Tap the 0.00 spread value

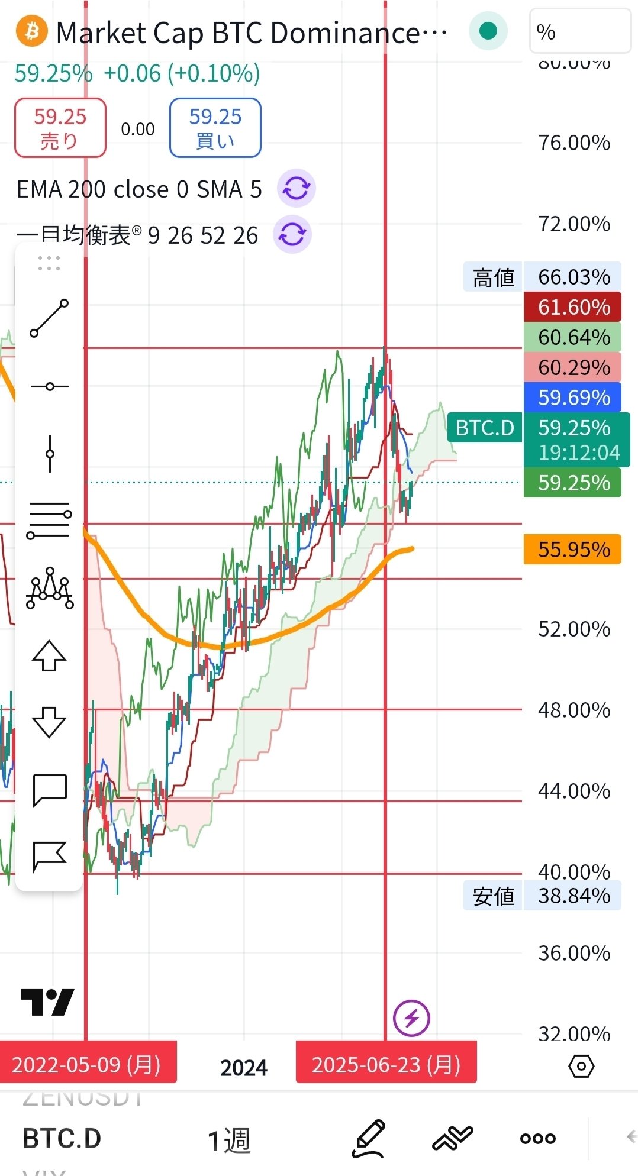click(137, 129)
